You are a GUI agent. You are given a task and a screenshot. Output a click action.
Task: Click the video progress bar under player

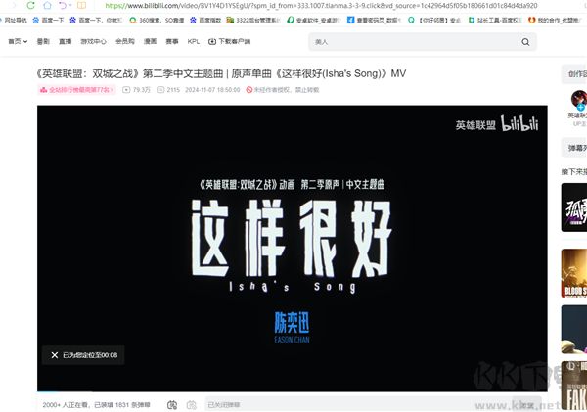pos(292,392)
